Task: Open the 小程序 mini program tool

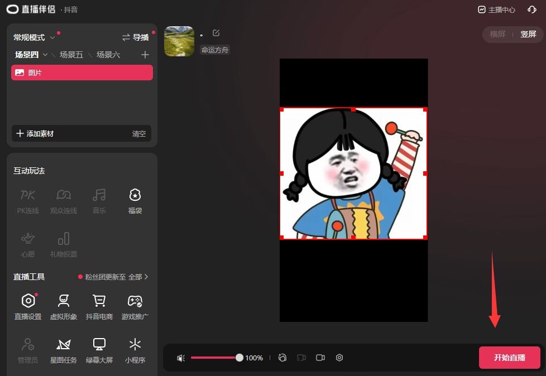Action: coord(135,350)
